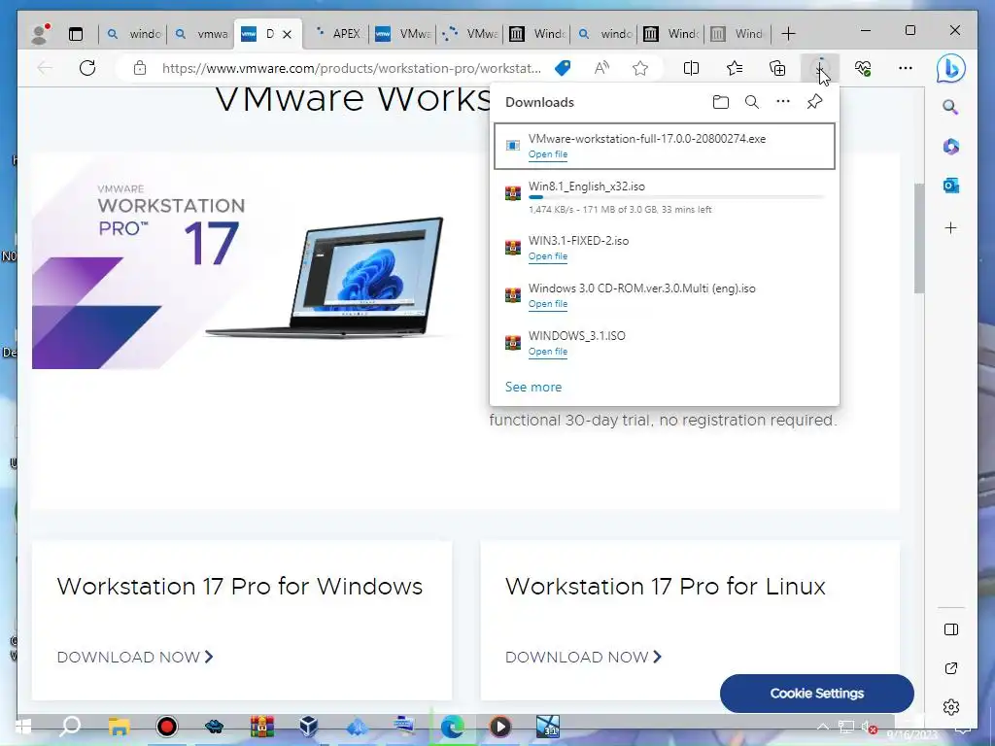Viewport: 995px width, 746px height.
Task: Open file link for WINDOWS_3.1.ISO
Action: pos(548,352)
